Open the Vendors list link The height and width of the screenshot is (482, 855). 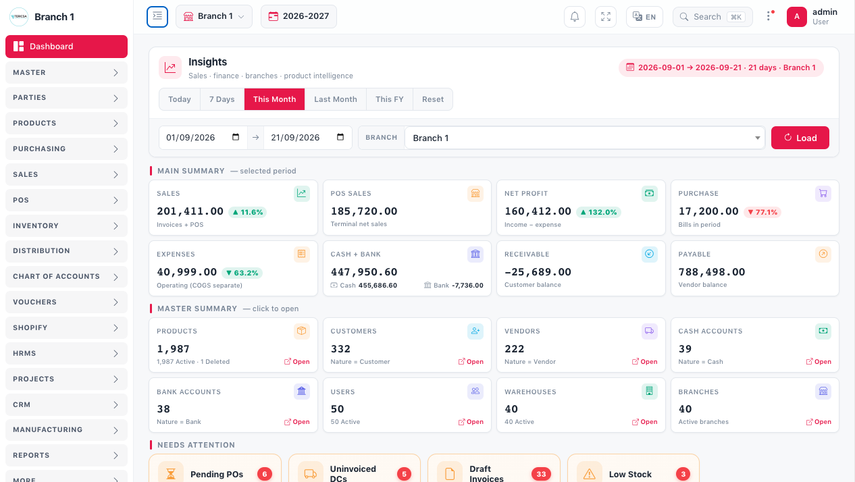pyautogui.click(x=645, y=362)
